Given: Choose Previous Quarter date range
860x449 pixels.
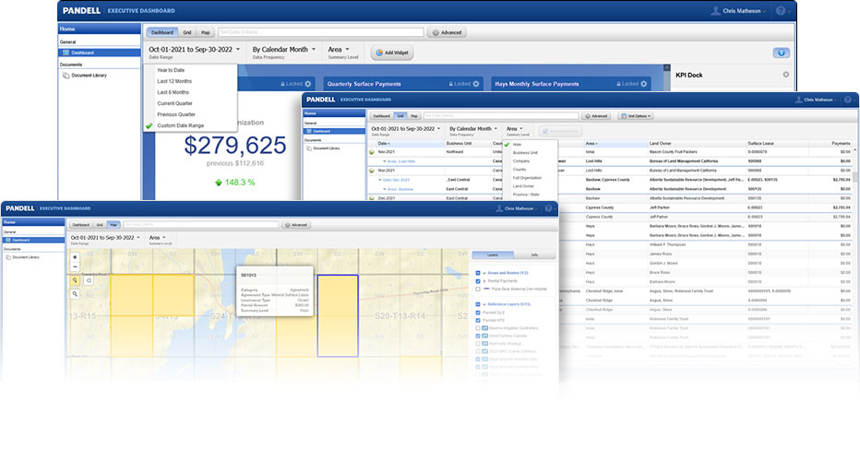Looking at the screenshot, I should [176, 114].
